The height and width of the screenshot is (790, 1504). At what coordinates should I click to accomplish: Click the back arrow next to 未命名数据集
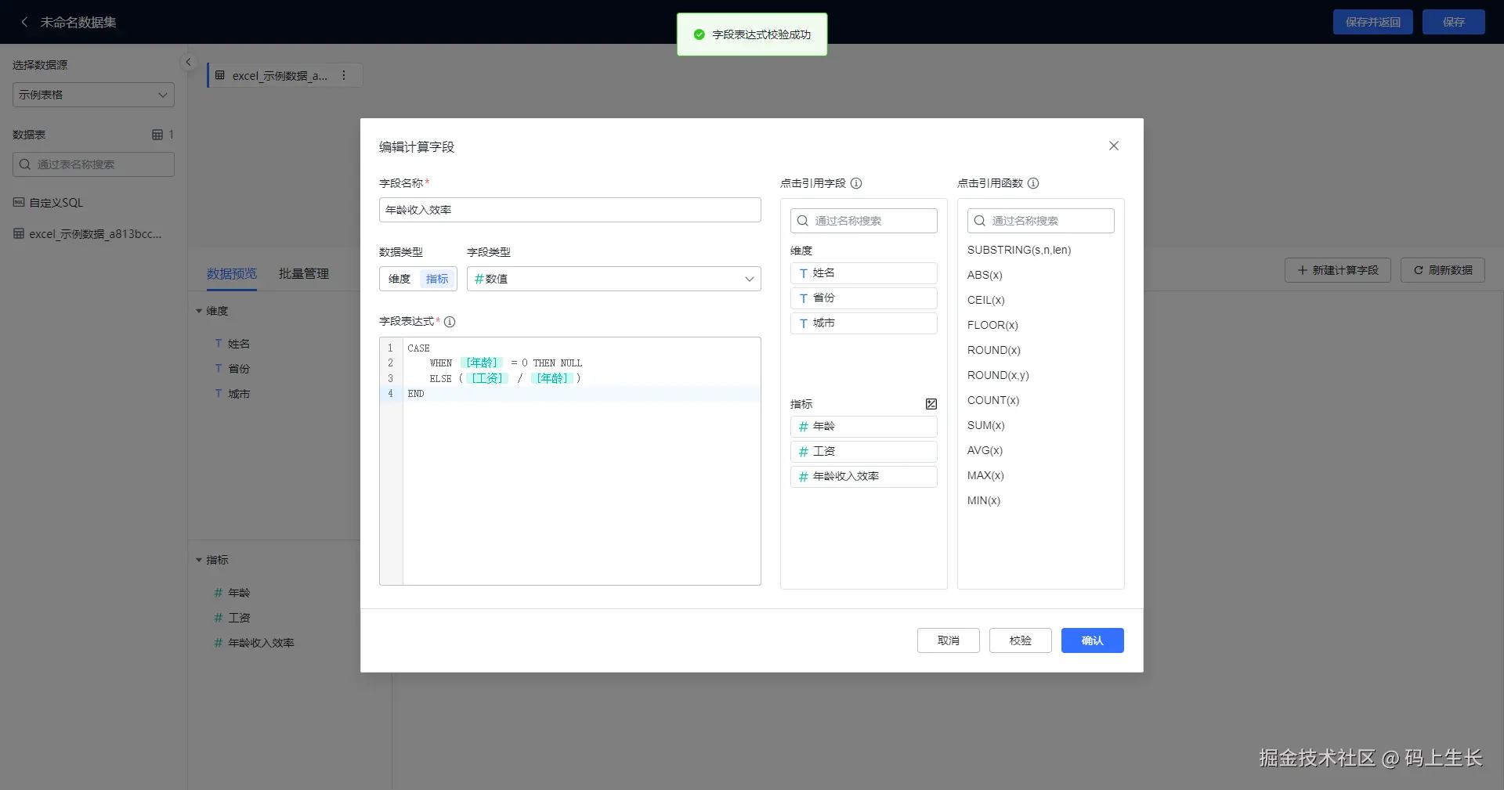coord(24,22)
